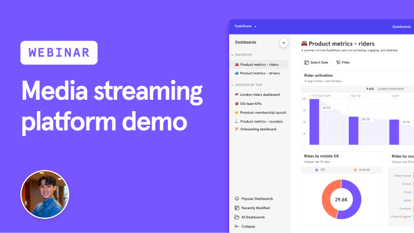The height and width of the screenshot is (233, 414).
Task: Click the Germany country row
Action: coord(405,209)
